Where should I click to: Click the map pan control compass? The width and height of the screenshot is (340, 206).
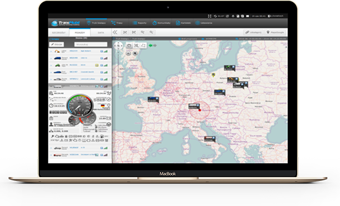(x=118, y=46)
